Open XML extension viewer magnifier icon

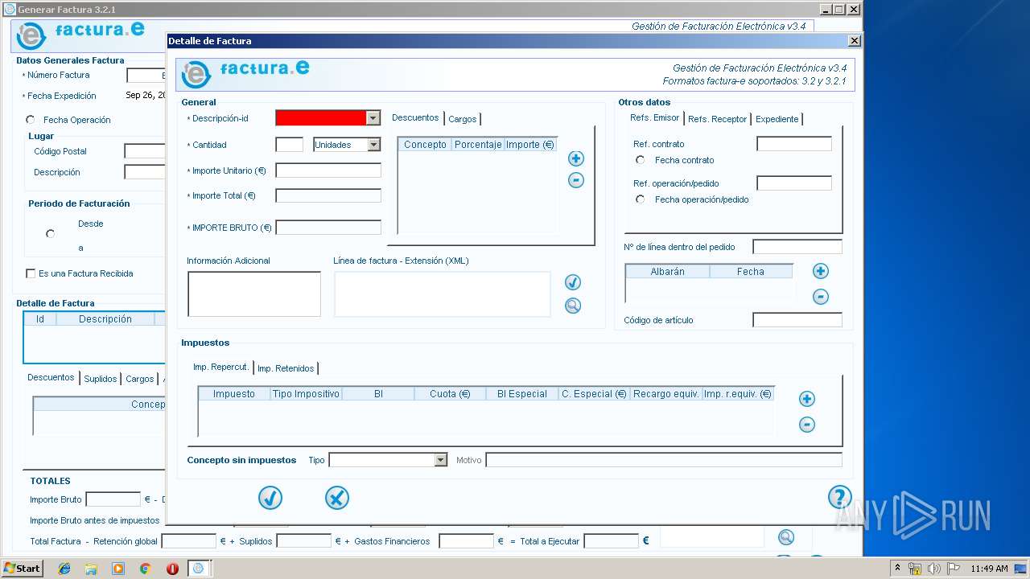(573, 306)
